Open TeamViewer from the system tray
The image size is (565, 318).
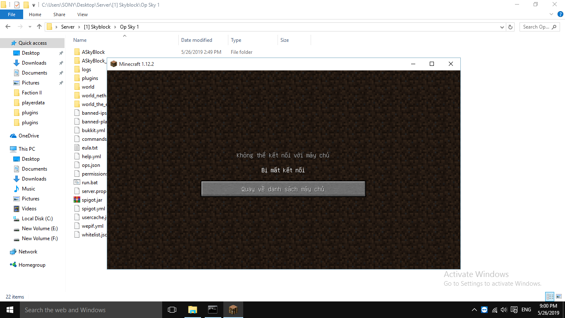[x=484, y=310]
